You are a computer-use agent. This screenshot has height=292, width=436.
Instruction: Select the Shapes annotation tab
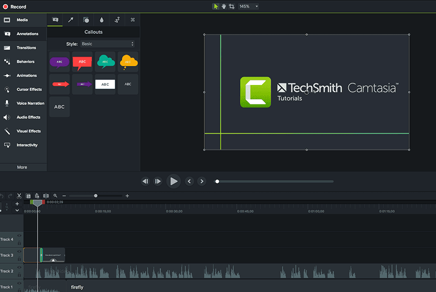click(86, 20)
